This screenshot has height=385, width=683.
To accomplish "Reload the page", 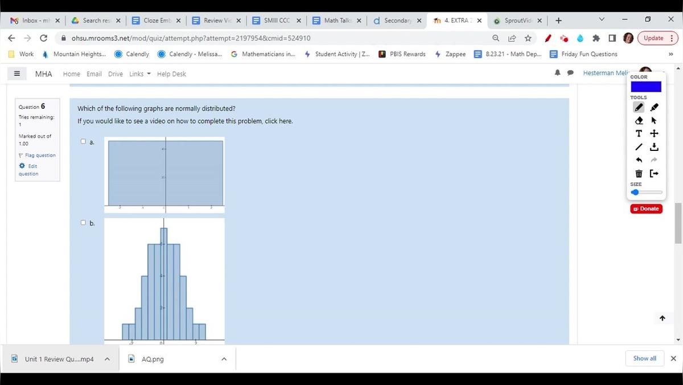I will pyautogui.click(x=43, y=38).
